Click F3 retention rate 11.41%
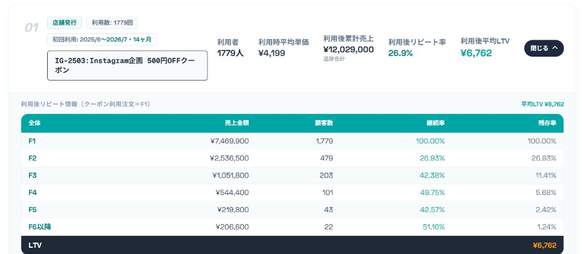This screenshot has height=254, width=582. point(546,176)
